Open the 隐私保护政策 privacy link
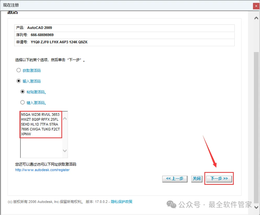The image size is (260, 215). pos(121,202)
